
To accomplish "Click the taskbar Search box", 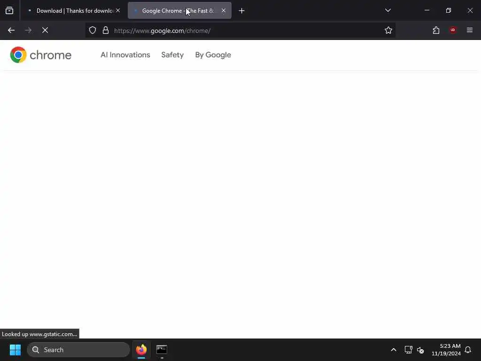I will (x=78, y=350).
